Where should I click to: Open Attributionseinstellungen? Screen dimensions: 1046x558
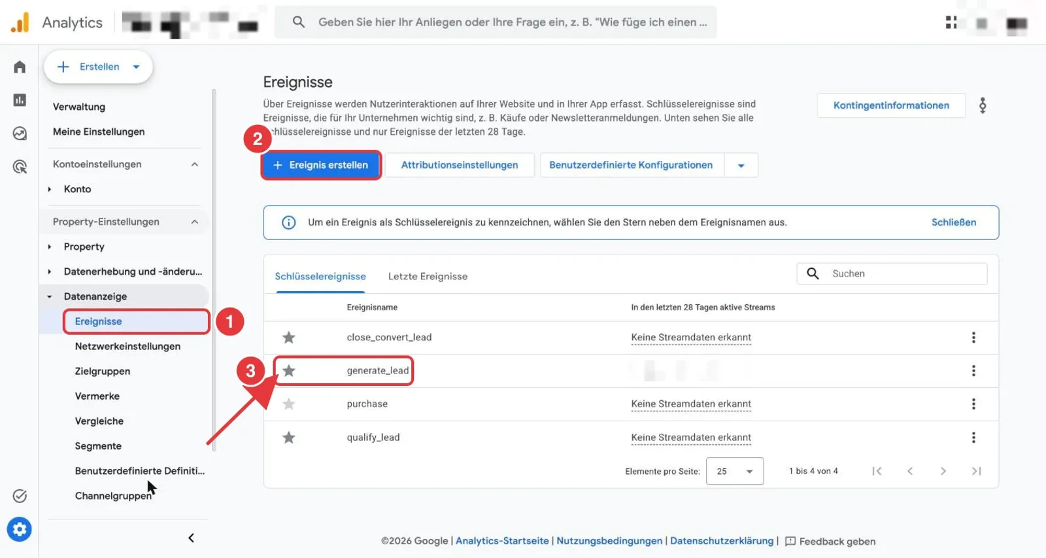460,165
